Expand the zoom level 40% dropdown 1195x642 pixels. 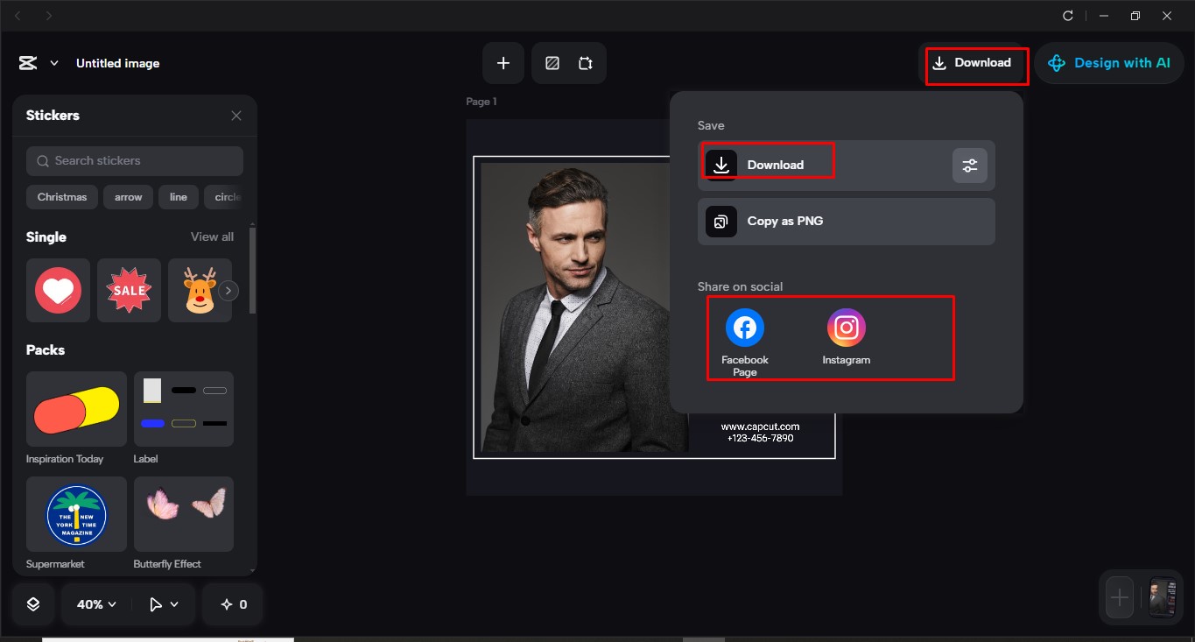tap(95, 603)
